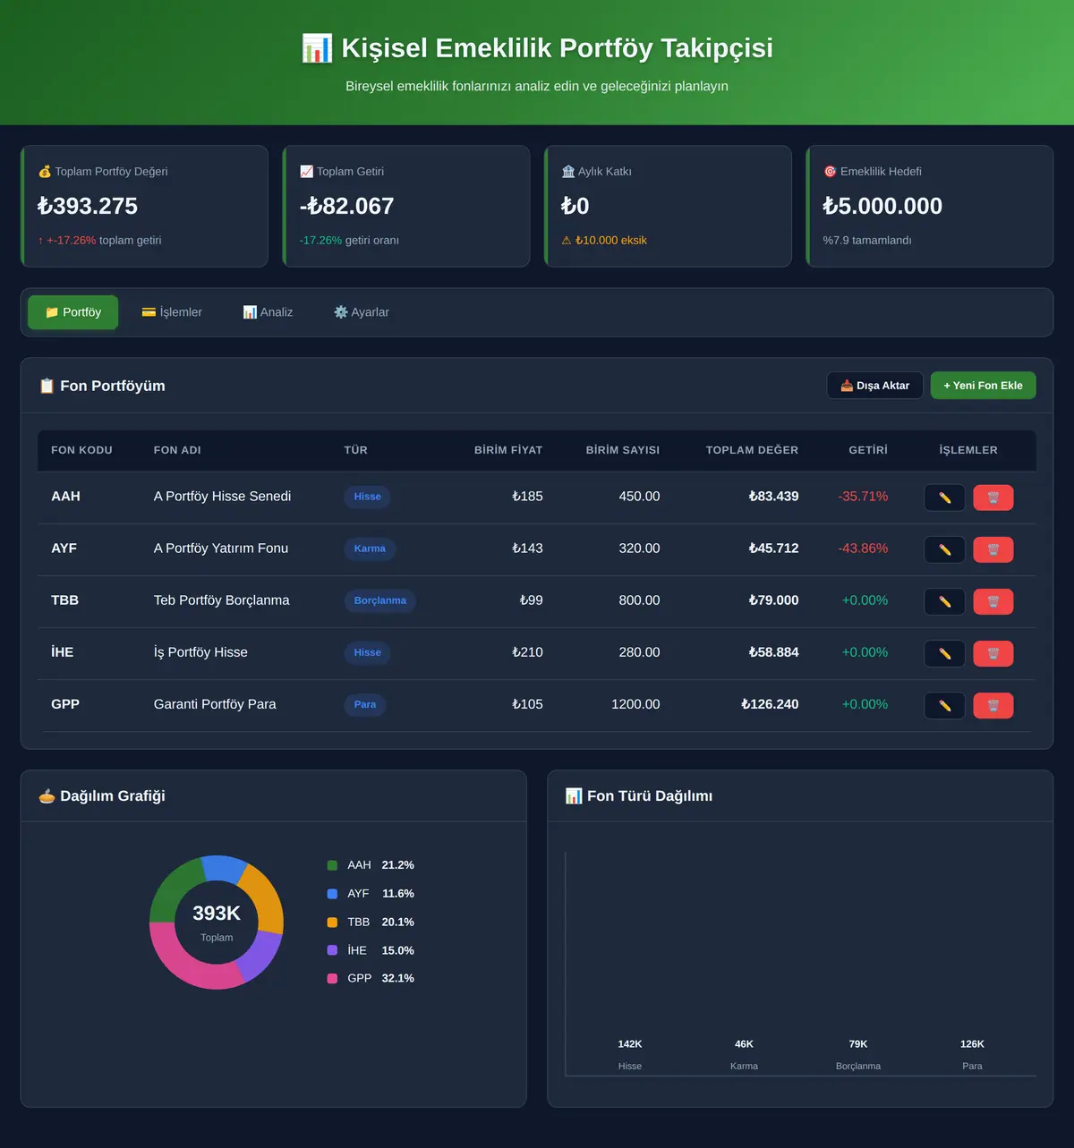Viewport: 1074px width, 1148px height.
Task: Click the 1200.00 unit count cell
Action: (635, 704)
